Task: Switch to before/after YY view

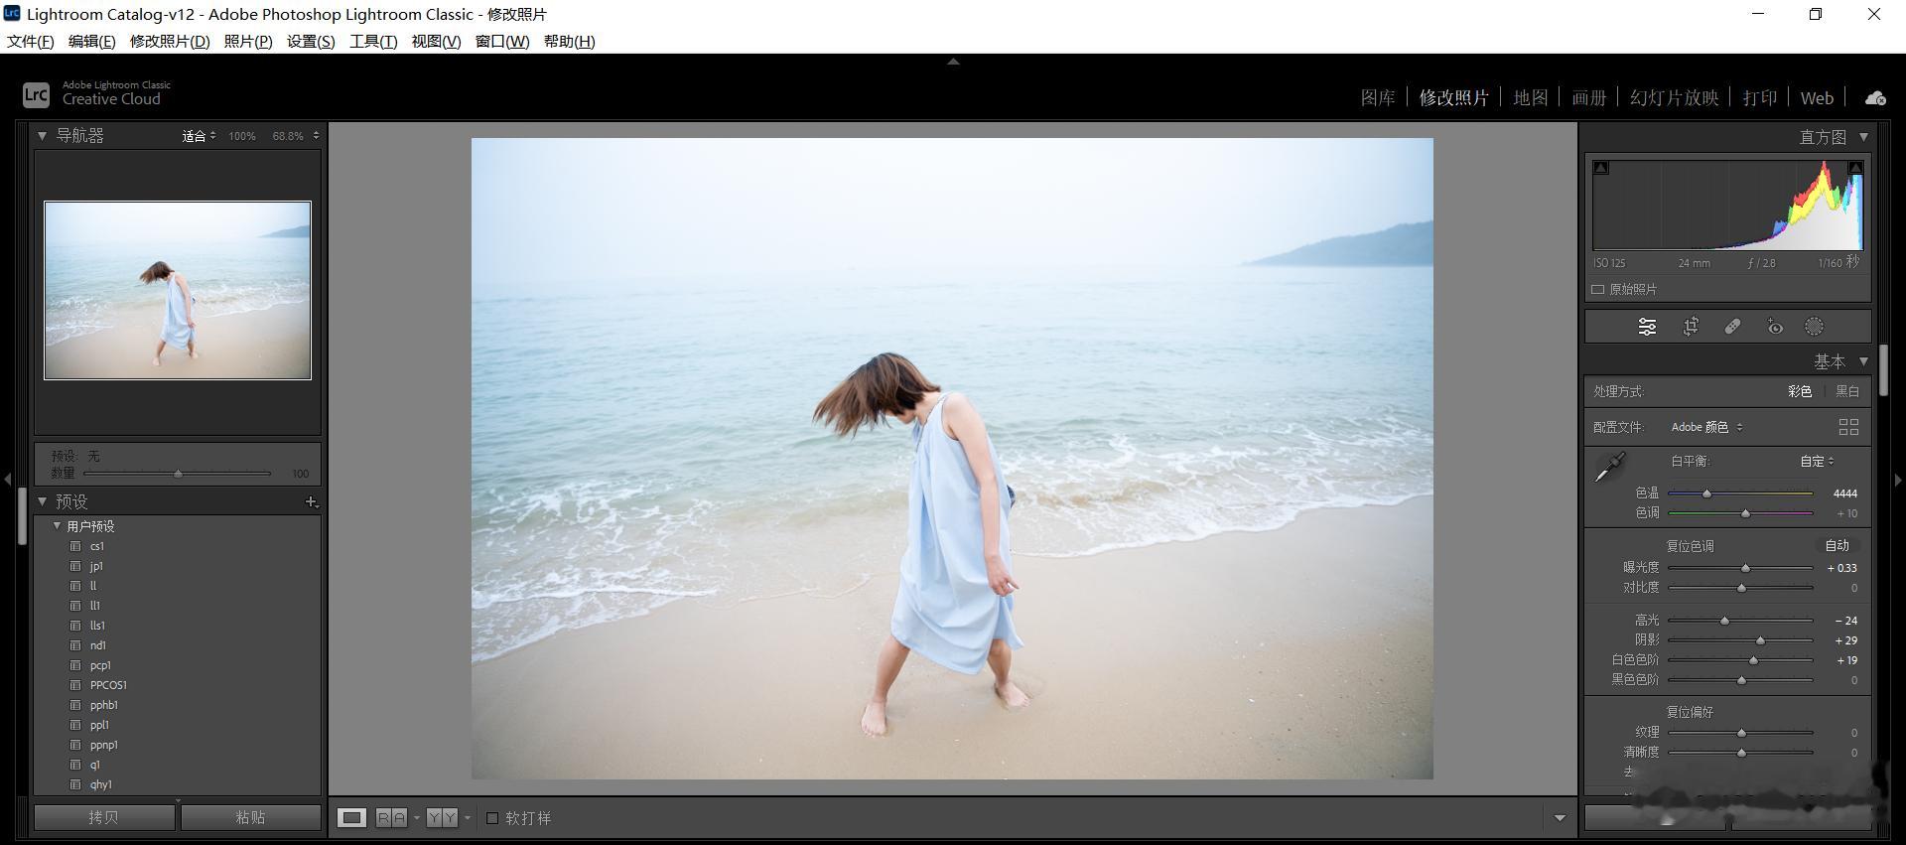Action: coord(442,817)
